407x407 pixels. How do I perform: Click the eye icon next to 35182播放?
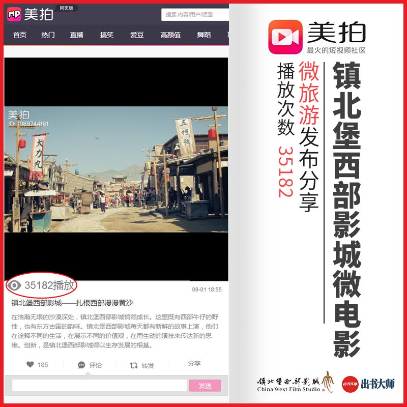pos(15,285)
